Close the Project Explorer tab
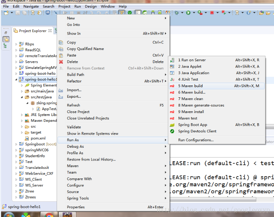274x217 pixels. pyautogui.click(x=50, y=31)
